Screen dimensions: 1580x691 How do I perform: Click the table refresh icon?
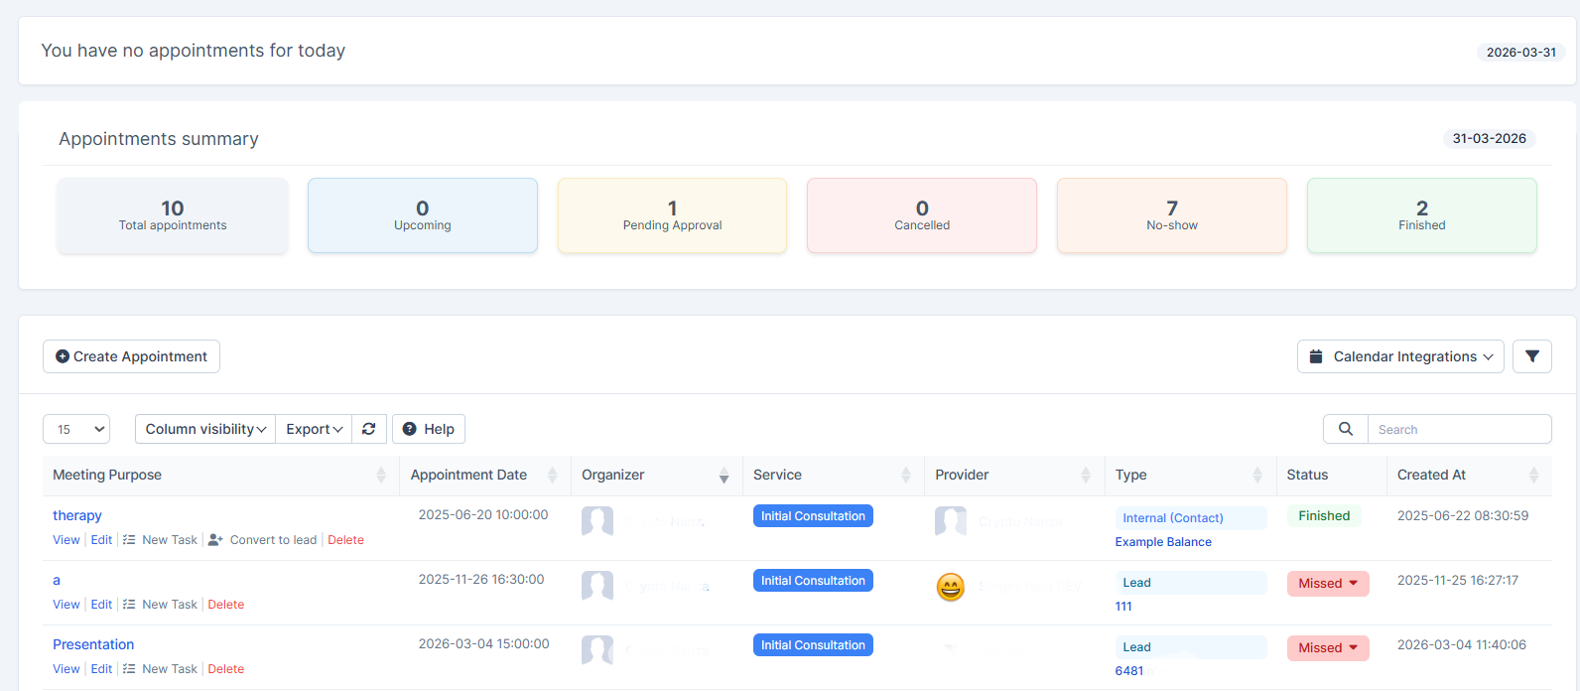(369, 429)
